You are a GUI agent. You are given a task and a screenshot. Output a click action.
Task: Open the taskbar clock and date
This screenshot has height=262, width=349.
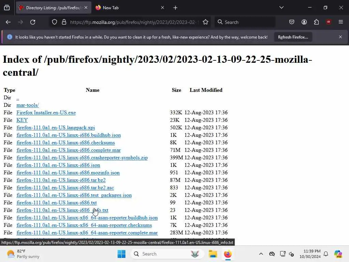(310, 254)
